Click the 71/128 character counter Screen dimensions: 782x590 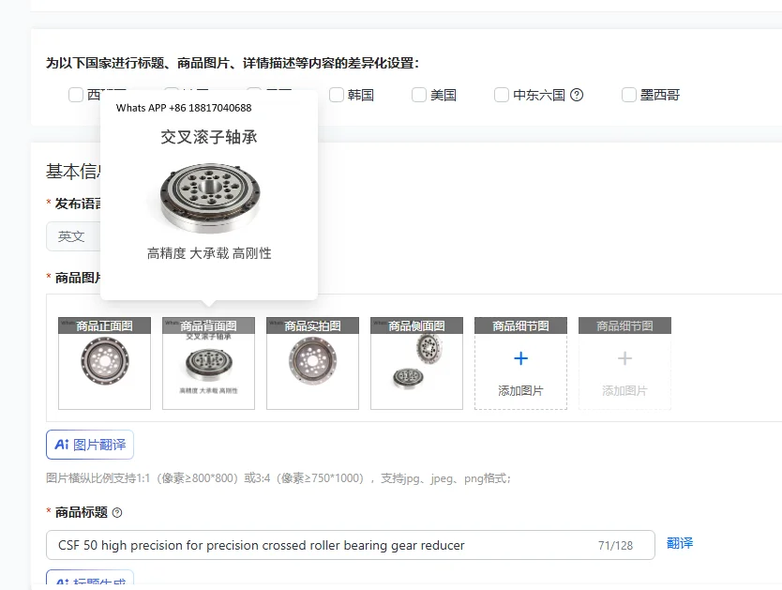615,546
